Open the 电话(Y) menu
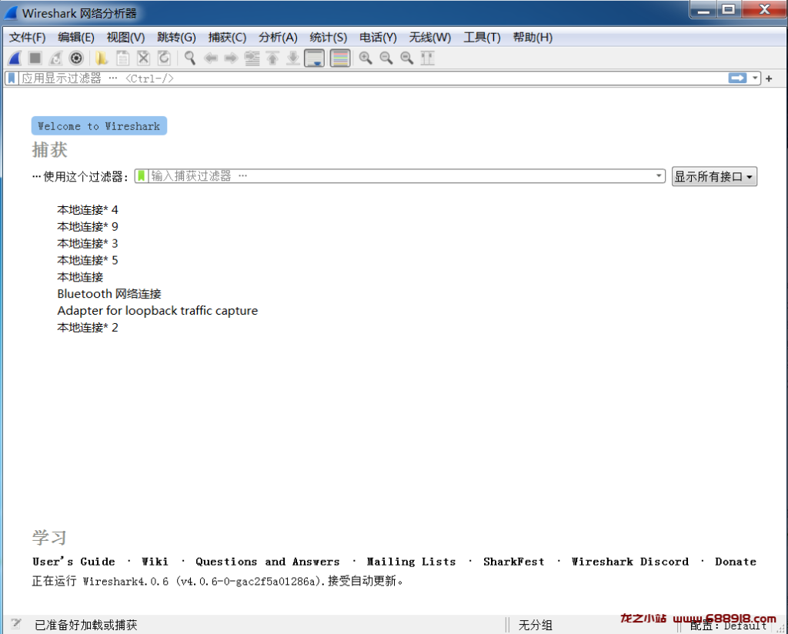This screenshot has height=634, width=788. tap(378, 38)
